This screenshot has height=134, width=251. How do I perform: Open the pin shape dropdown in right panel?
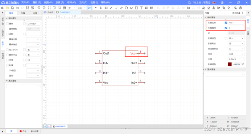[x=236, y=43]
